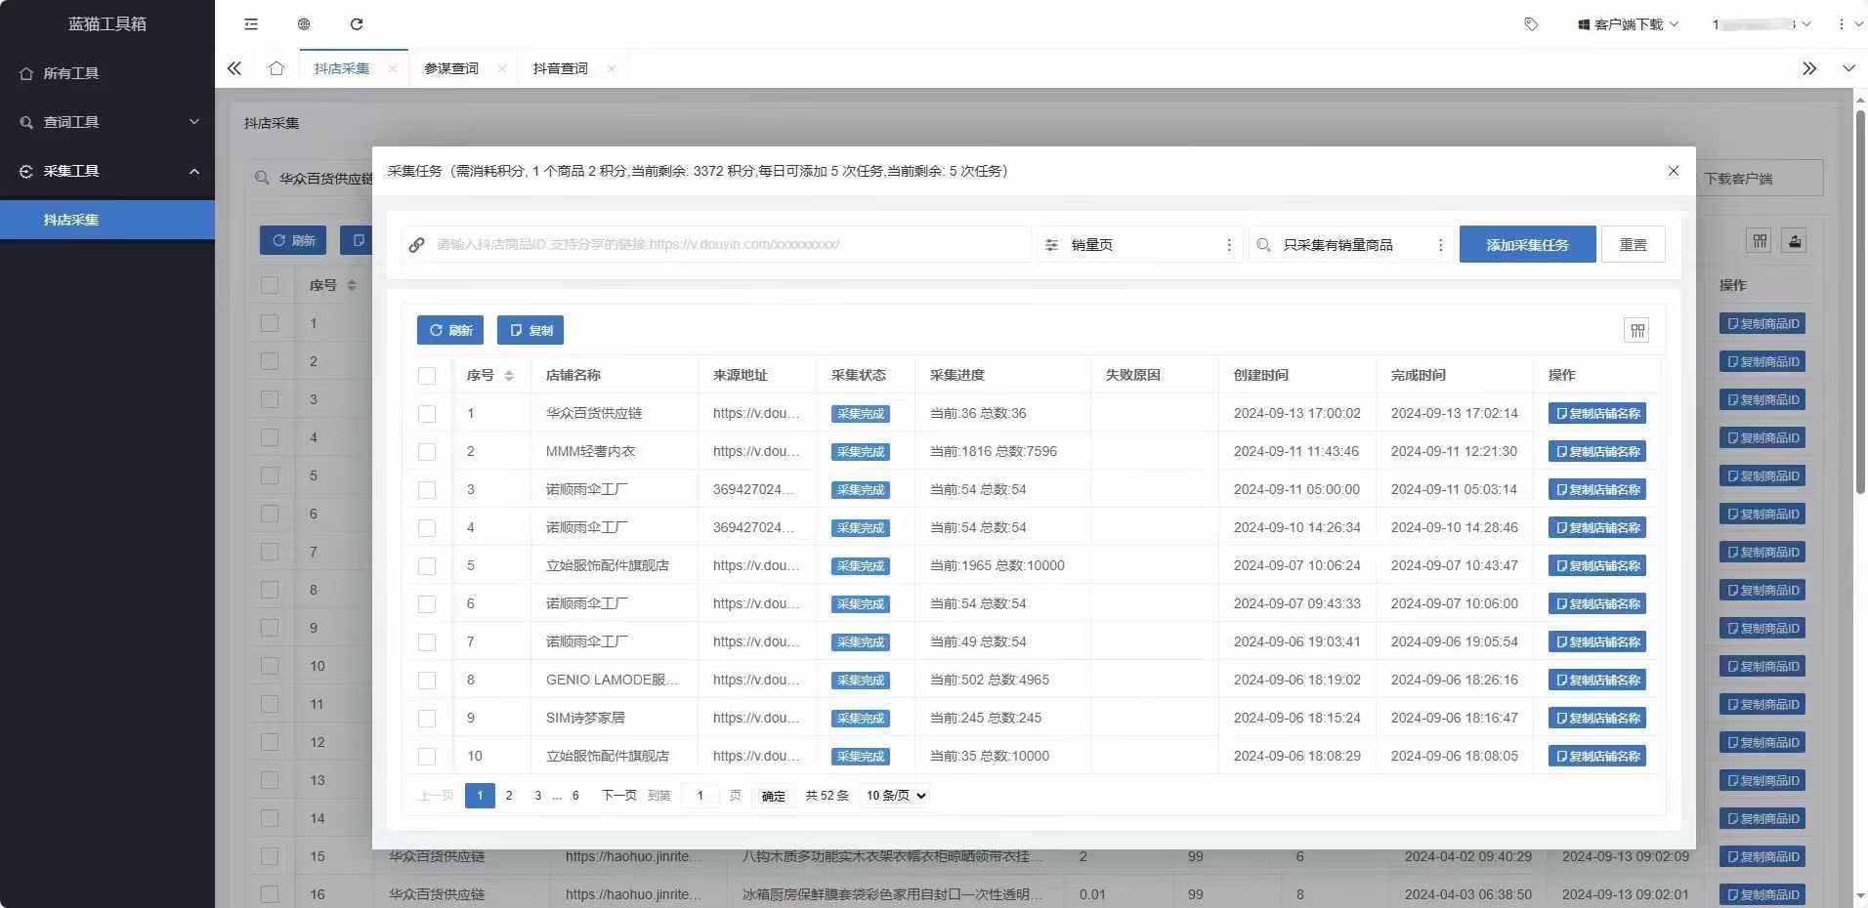Switch to the 参谋查词 tab
The height and width of the screenshot is (908, 1868).
pos(451,68)
